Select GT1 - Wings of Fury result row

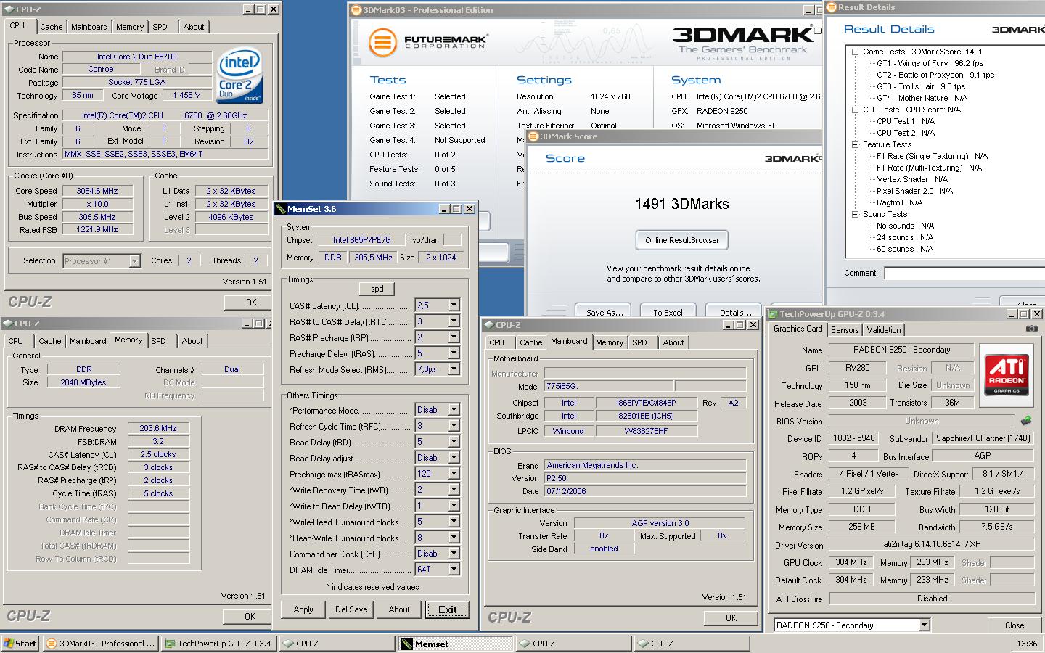[x=930, y=63]
